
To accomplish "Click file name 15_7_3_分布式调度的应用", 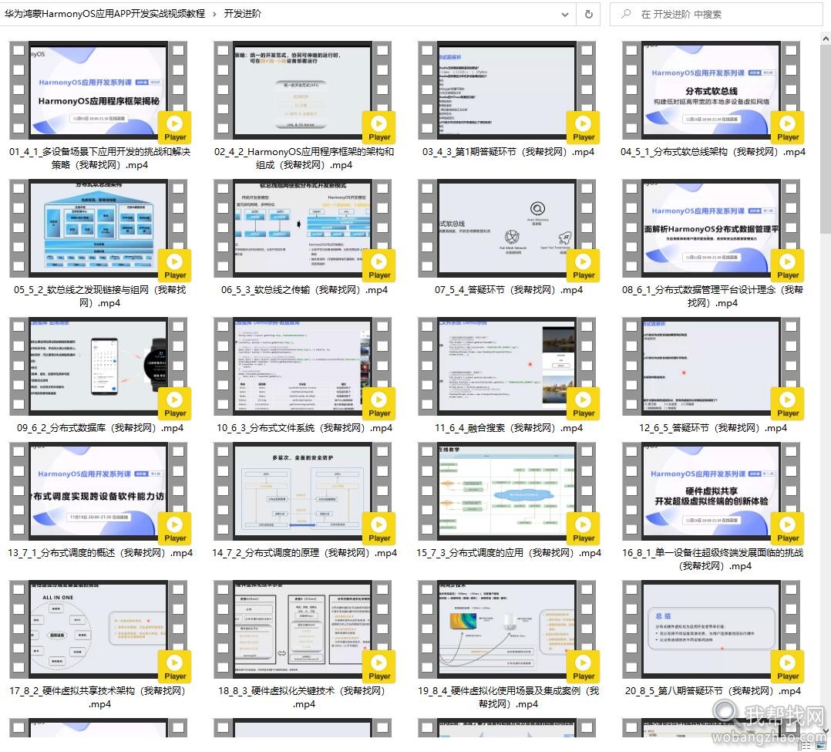I will point(508,553).
